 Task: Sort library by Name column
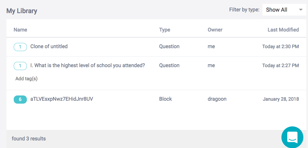20,30
